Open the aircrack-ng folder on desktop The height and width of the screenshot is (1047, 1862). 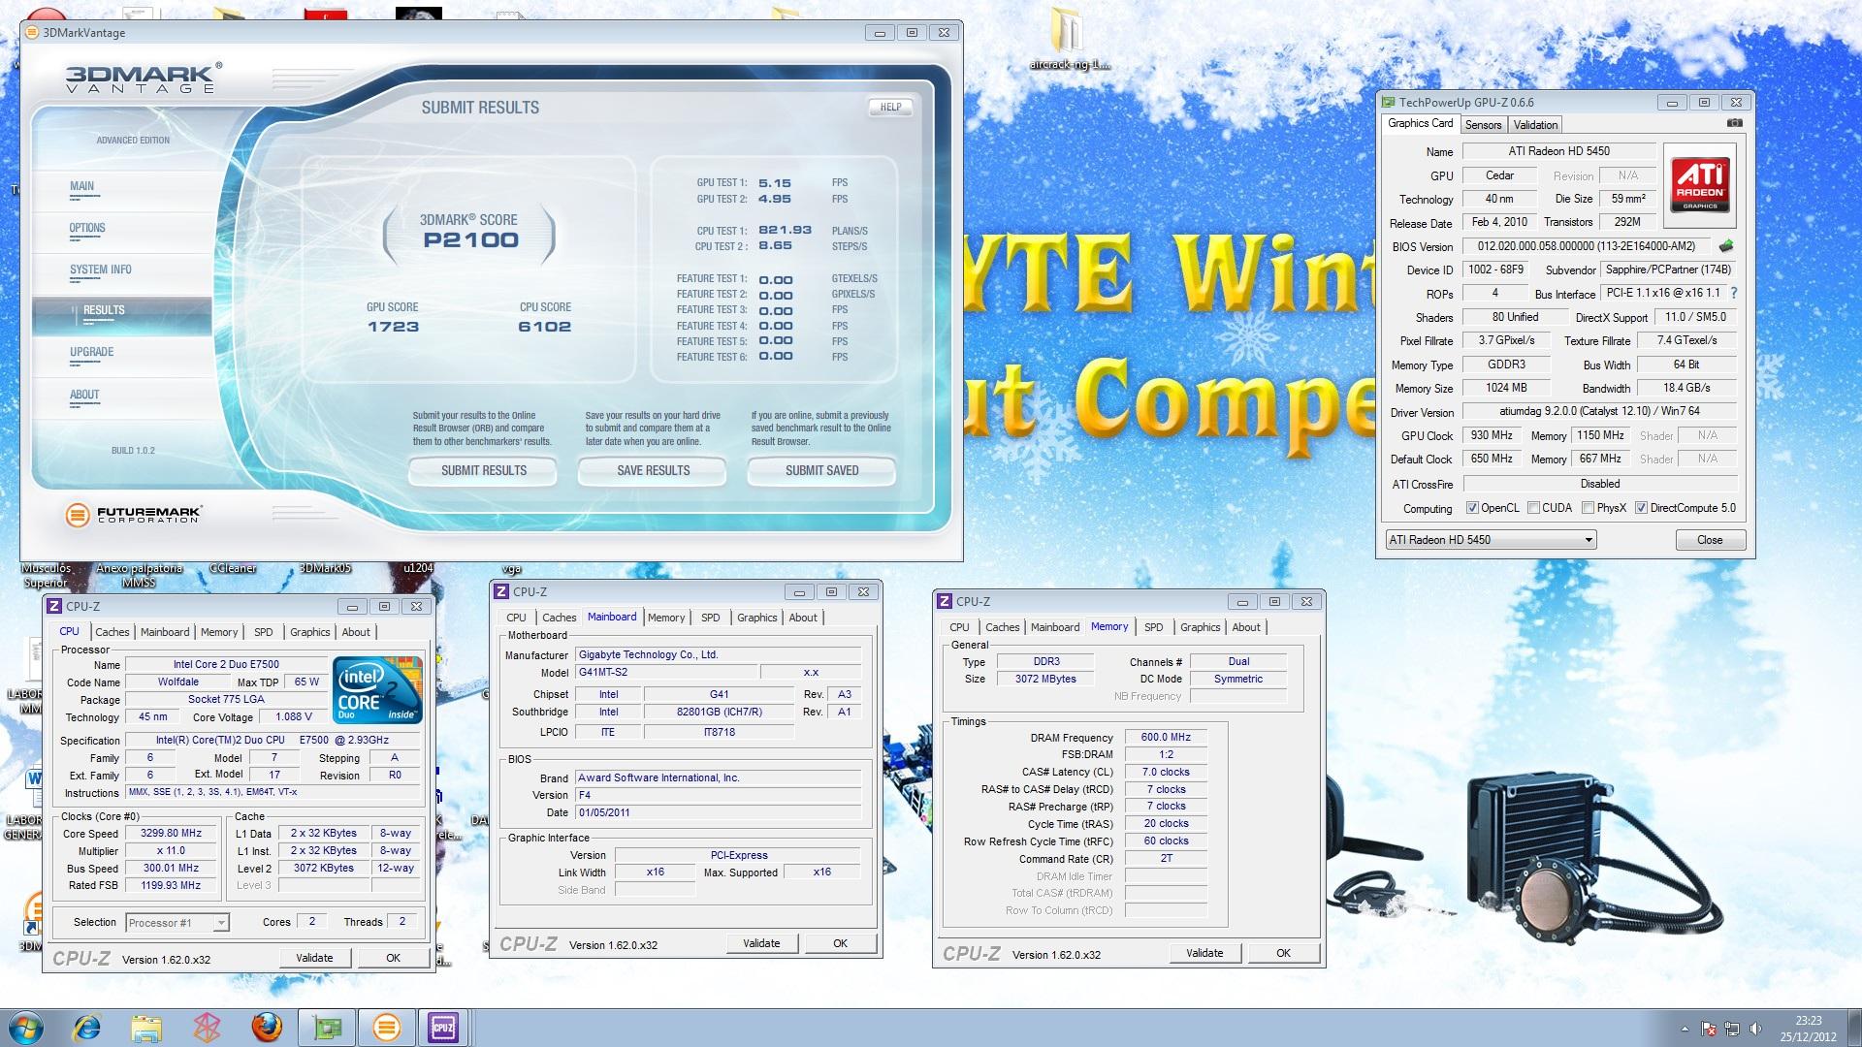coord(1068,39)
